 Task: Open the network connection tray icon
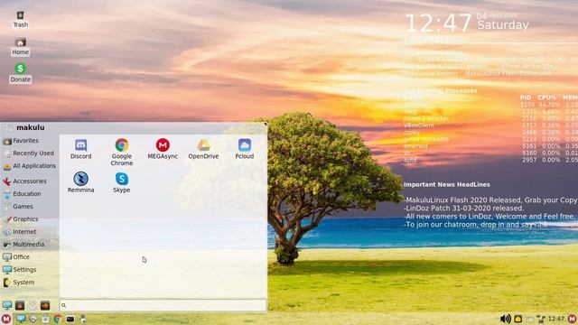point(541,319)
